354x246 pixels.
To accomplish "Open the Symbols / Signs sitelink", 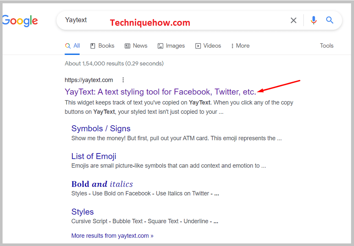I will (x=101, y=129).
